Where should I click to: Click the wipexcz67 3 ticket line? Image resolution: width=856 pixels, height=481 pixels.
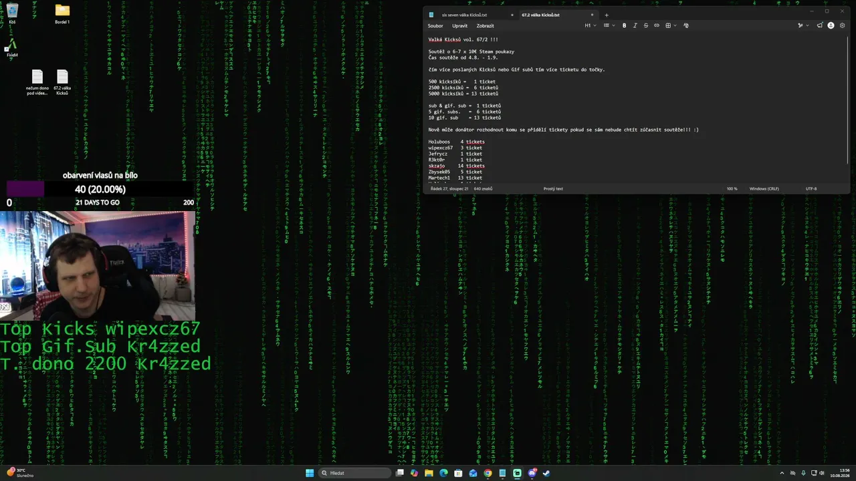455,148
